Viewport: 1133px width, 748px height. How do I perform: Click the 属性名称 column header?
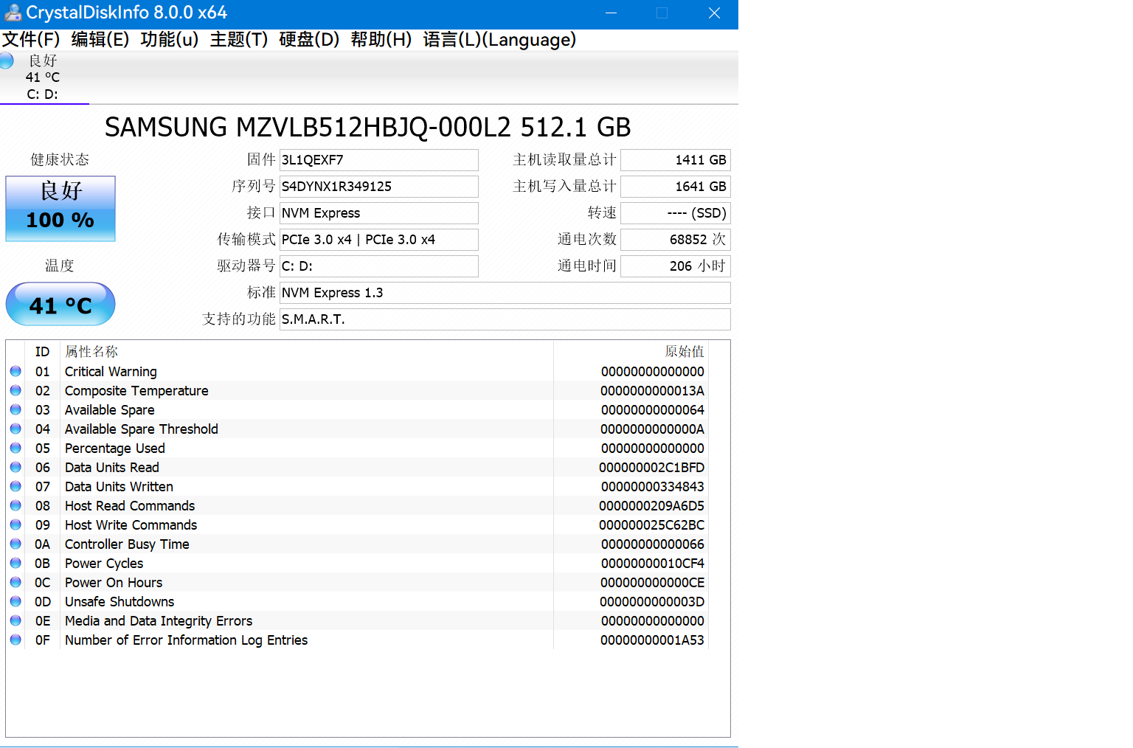(91, 352)
